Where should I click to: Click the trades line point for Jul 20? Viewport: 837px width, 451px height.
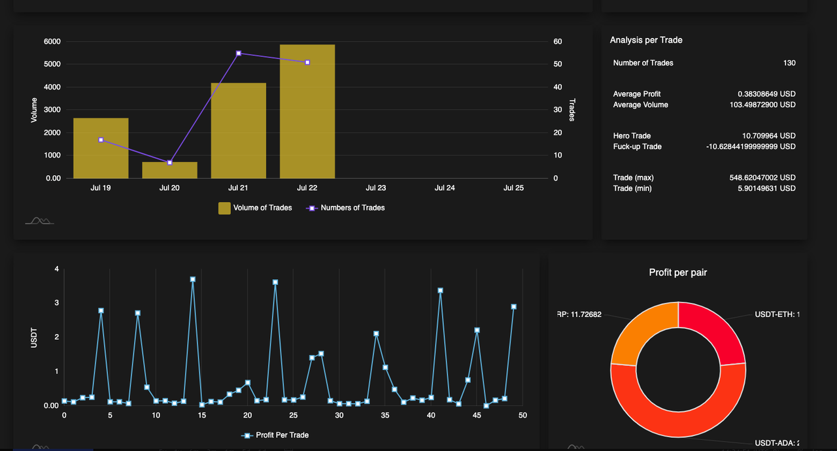click(169, 162)
